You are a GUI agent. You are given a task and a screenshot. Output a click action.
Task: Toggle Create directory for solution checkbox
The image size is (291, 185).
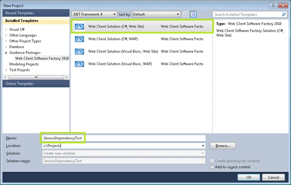pos(212,161)
